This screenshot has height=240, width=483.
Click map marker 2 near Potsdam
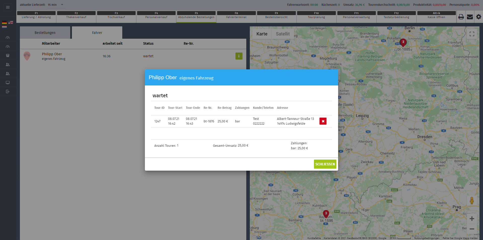coord(403,42)
